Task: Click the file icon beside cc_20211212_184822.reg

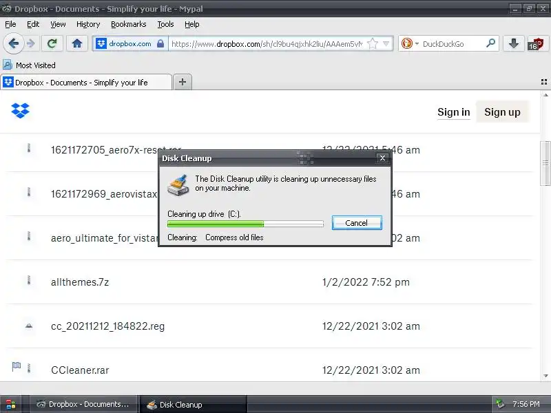Action: coord(29,326)
